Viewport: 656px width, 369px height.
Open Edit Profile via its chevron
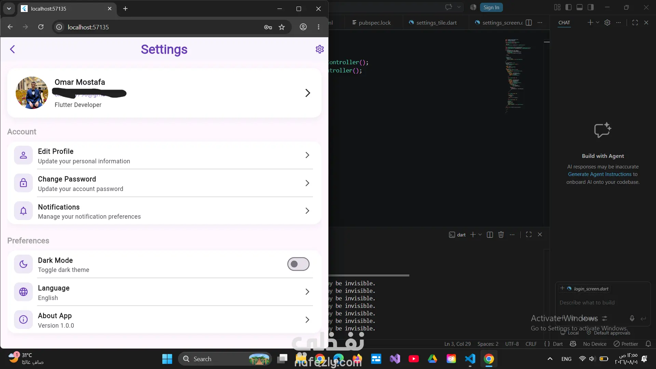coord(307,155)
